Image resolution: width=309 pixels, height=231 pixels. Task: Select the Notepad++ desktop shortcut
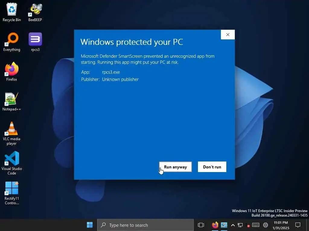click(12, 102)
